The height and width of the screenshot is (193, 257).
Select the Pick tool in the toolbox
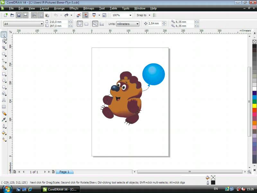click(x=4, y=35)
